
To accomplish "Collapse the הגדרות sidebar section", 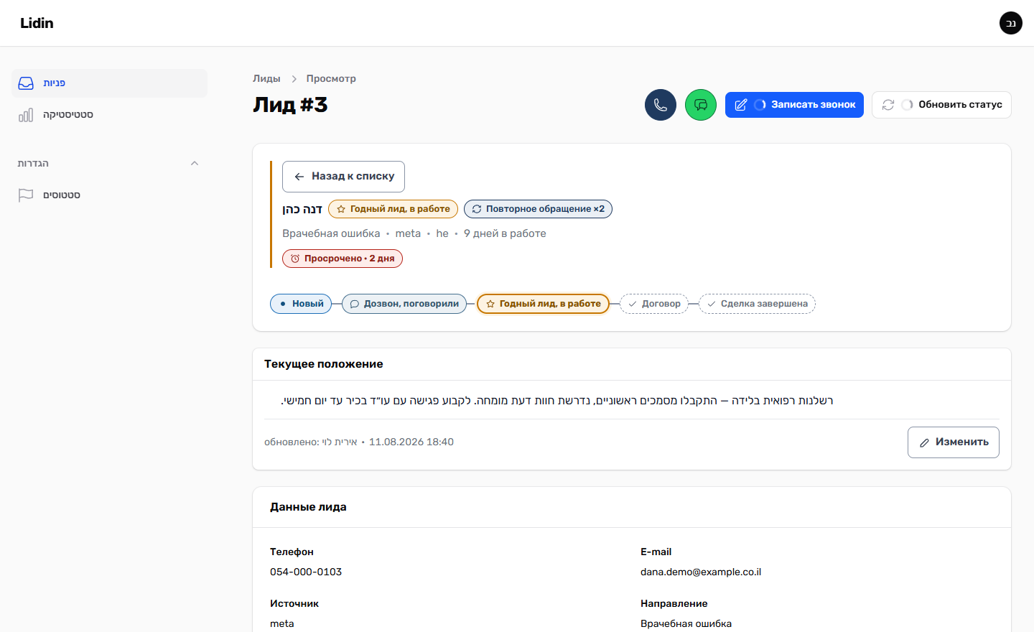I will [195, 164].
